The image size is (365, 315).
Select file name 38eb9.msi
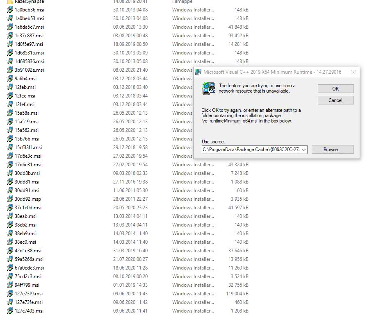(25, 233)
